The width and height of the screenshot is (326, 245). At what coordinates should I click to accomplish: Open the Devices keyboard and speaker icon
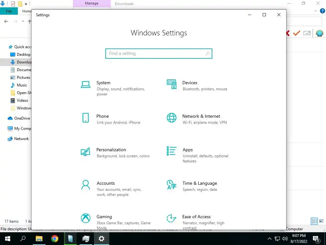(172, 84)
